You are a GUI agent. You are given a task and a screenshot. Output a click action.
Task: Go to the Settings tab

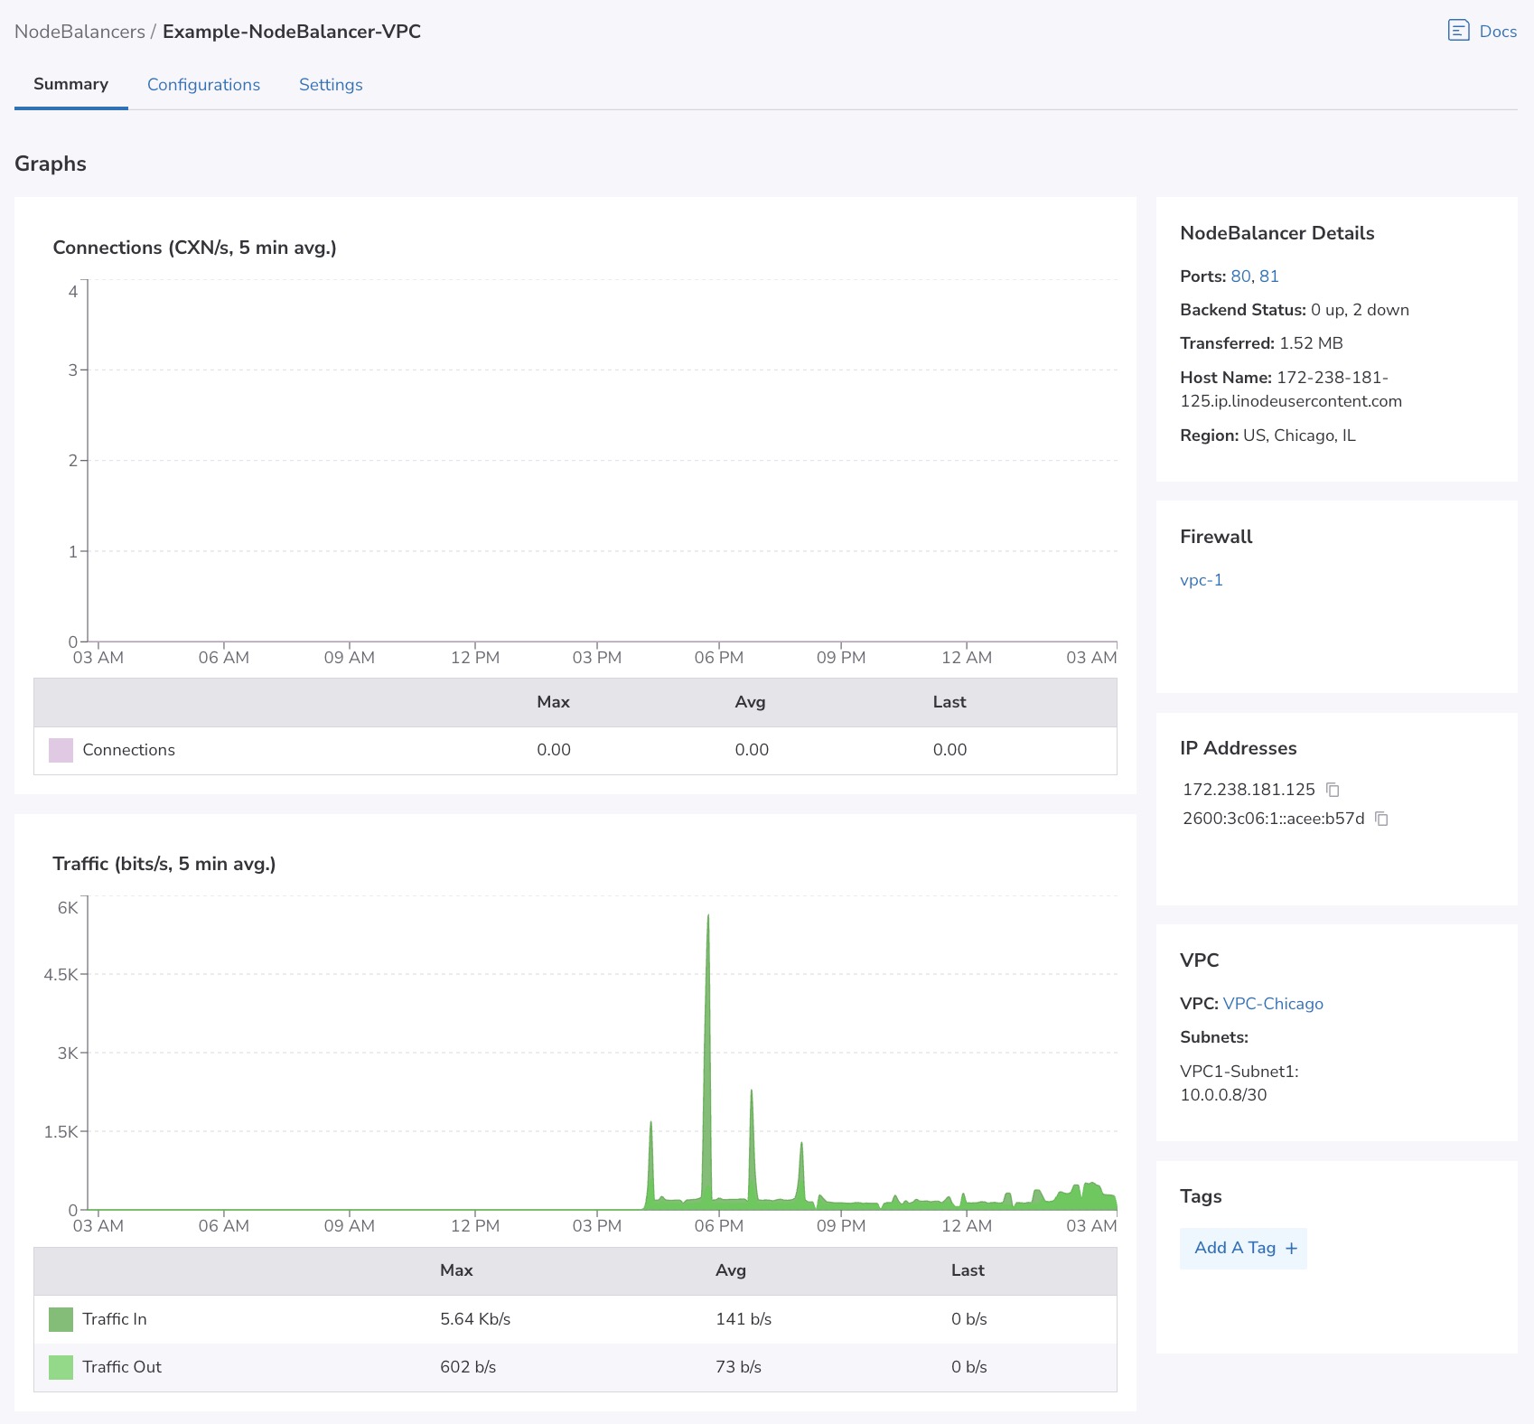(x=331, y=85)
